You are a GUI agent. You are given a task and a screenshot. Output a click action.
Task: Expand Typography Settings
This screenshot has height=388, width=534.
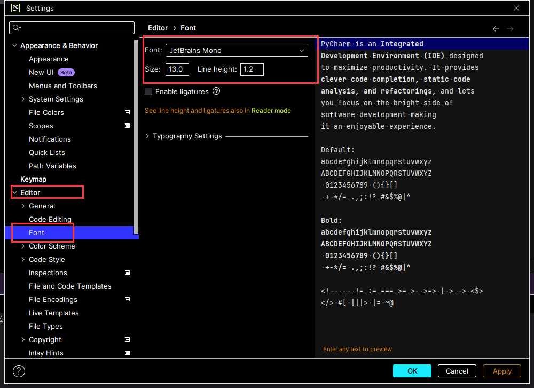point(147,136)
